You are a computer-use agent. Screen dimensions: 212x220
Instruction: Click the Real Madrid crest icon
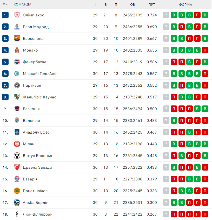pos(17,27)
